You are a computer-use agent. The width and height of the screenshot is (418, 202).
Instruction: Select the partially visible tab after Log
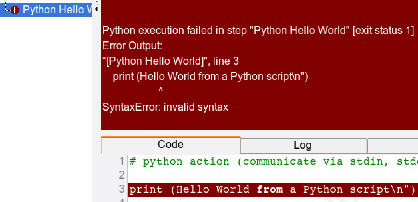(x=393, y=145)
